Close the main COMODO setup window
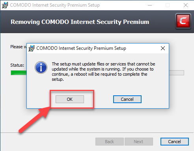Screen dimensions: 194x151 click(x=186, y=5)
